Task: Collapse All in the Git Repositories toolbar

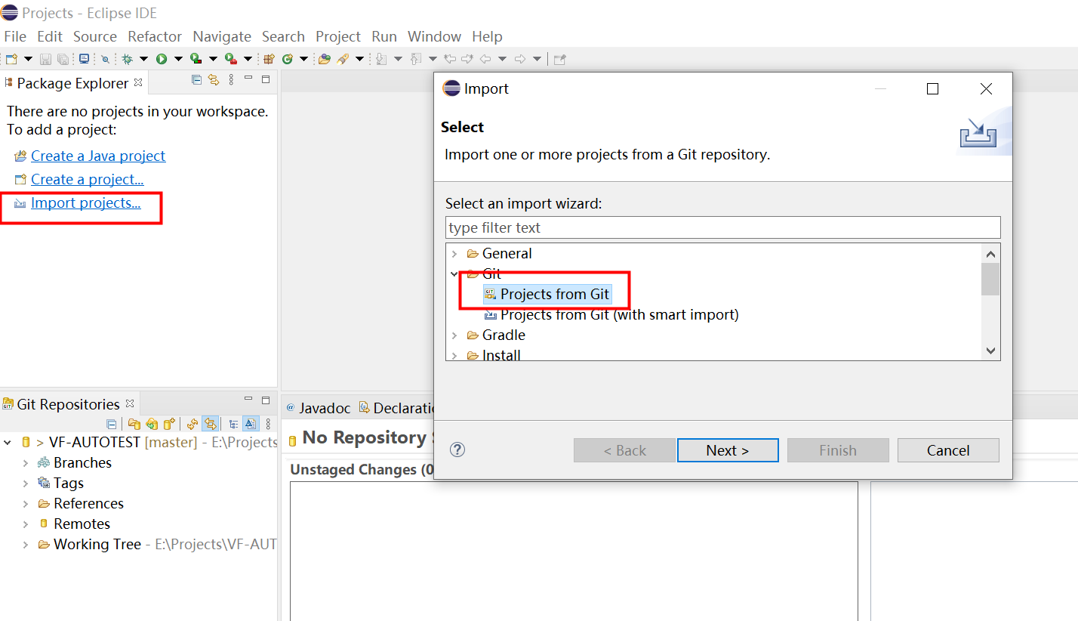Action: [112, 424]
